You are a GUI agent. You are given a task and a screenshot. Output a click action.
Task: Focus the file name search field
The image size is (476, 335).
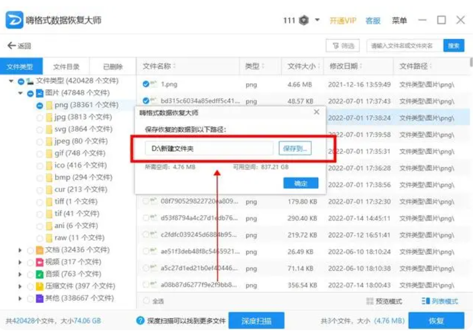405,46
